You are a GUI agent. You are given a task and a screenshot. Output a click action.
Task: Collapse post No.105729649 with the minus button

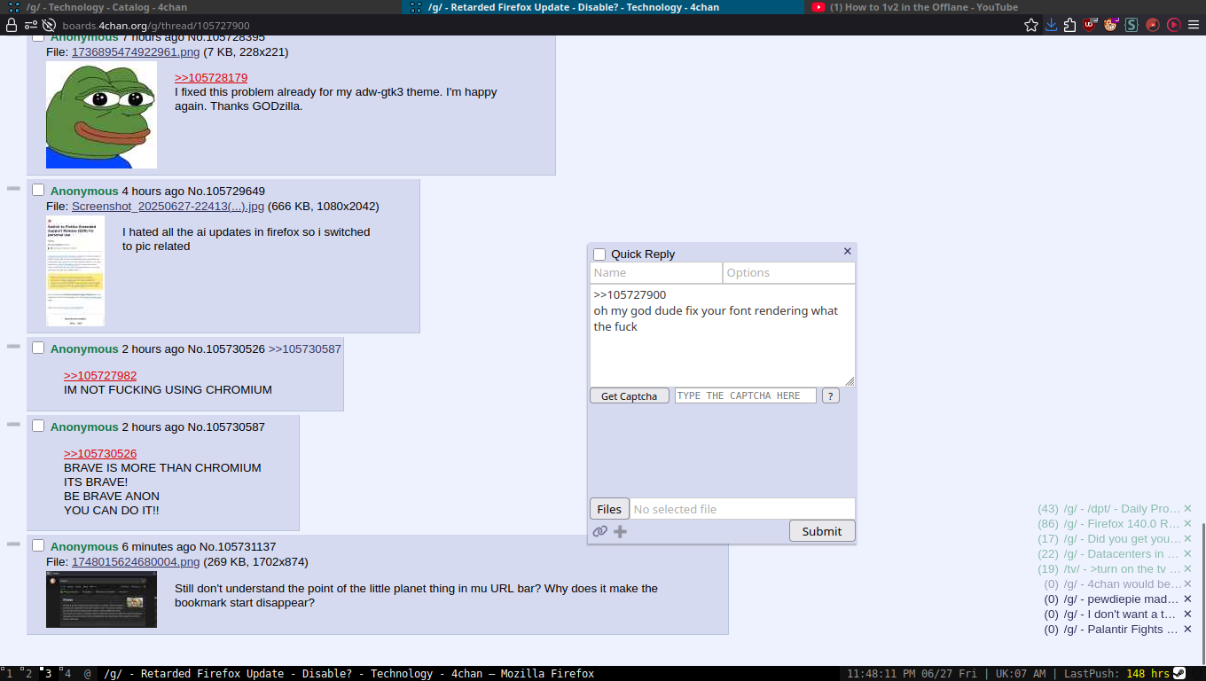click(13, 189)
